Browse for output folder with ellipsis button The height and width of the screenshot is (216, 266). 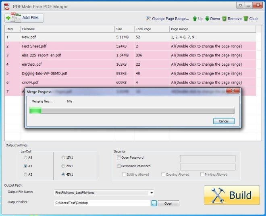point(154,203)
